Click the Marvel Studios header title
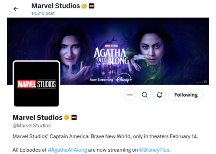216x154 pixels. pyautogui.click(x=56, y=6)
